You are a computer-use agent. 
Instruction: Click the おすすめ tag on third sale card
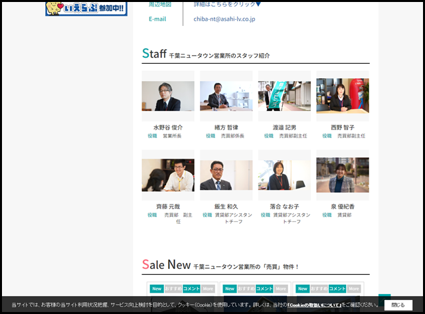[319, 289]
